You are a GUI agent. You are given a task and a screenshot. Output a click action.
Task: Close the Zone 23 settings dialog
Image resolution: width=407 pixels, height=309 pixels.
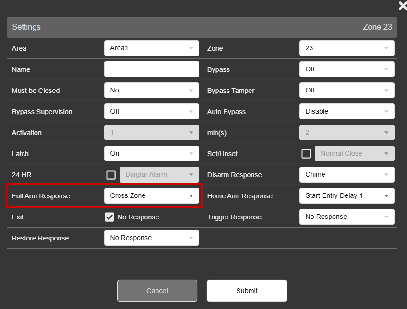tap(403, 5)
